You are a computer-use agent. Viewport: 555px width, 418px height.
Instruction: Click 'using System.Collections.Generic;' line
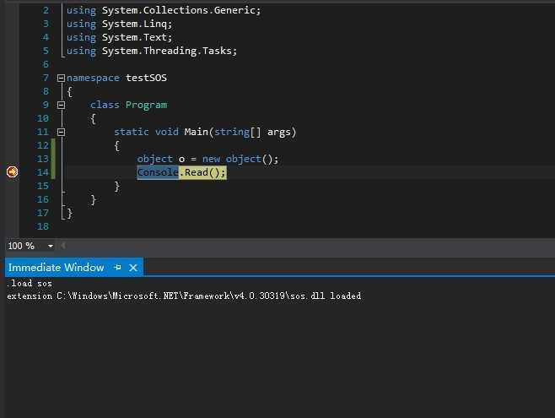[x=164, y=10]
